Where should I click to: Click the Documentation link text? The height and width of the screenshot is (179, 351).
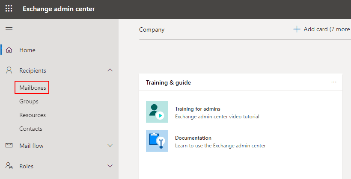tap(193, 138)
